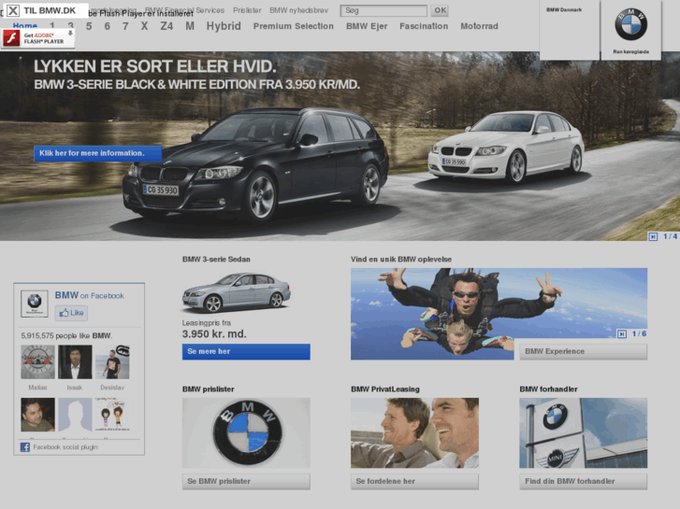
Task: Click Desislav's Facebook profile photo
Action: click(112, 361)
